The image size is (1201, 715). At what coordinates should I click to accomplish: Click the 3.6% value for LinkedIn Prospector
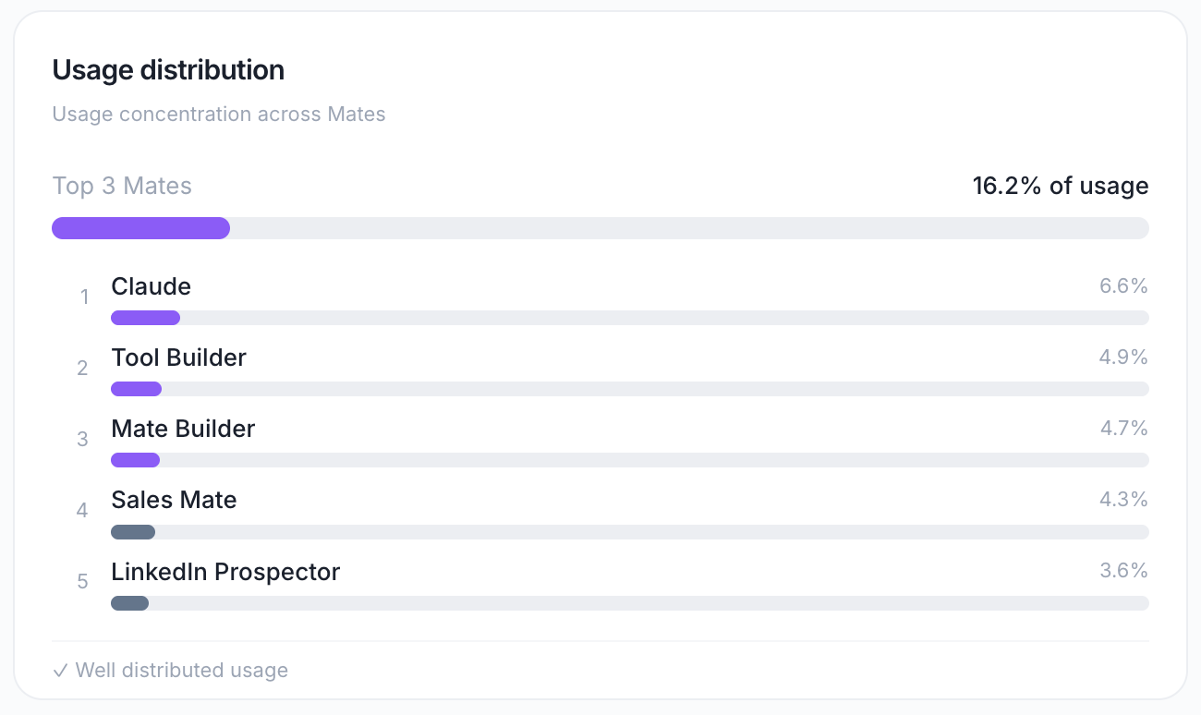[1123, 571]
